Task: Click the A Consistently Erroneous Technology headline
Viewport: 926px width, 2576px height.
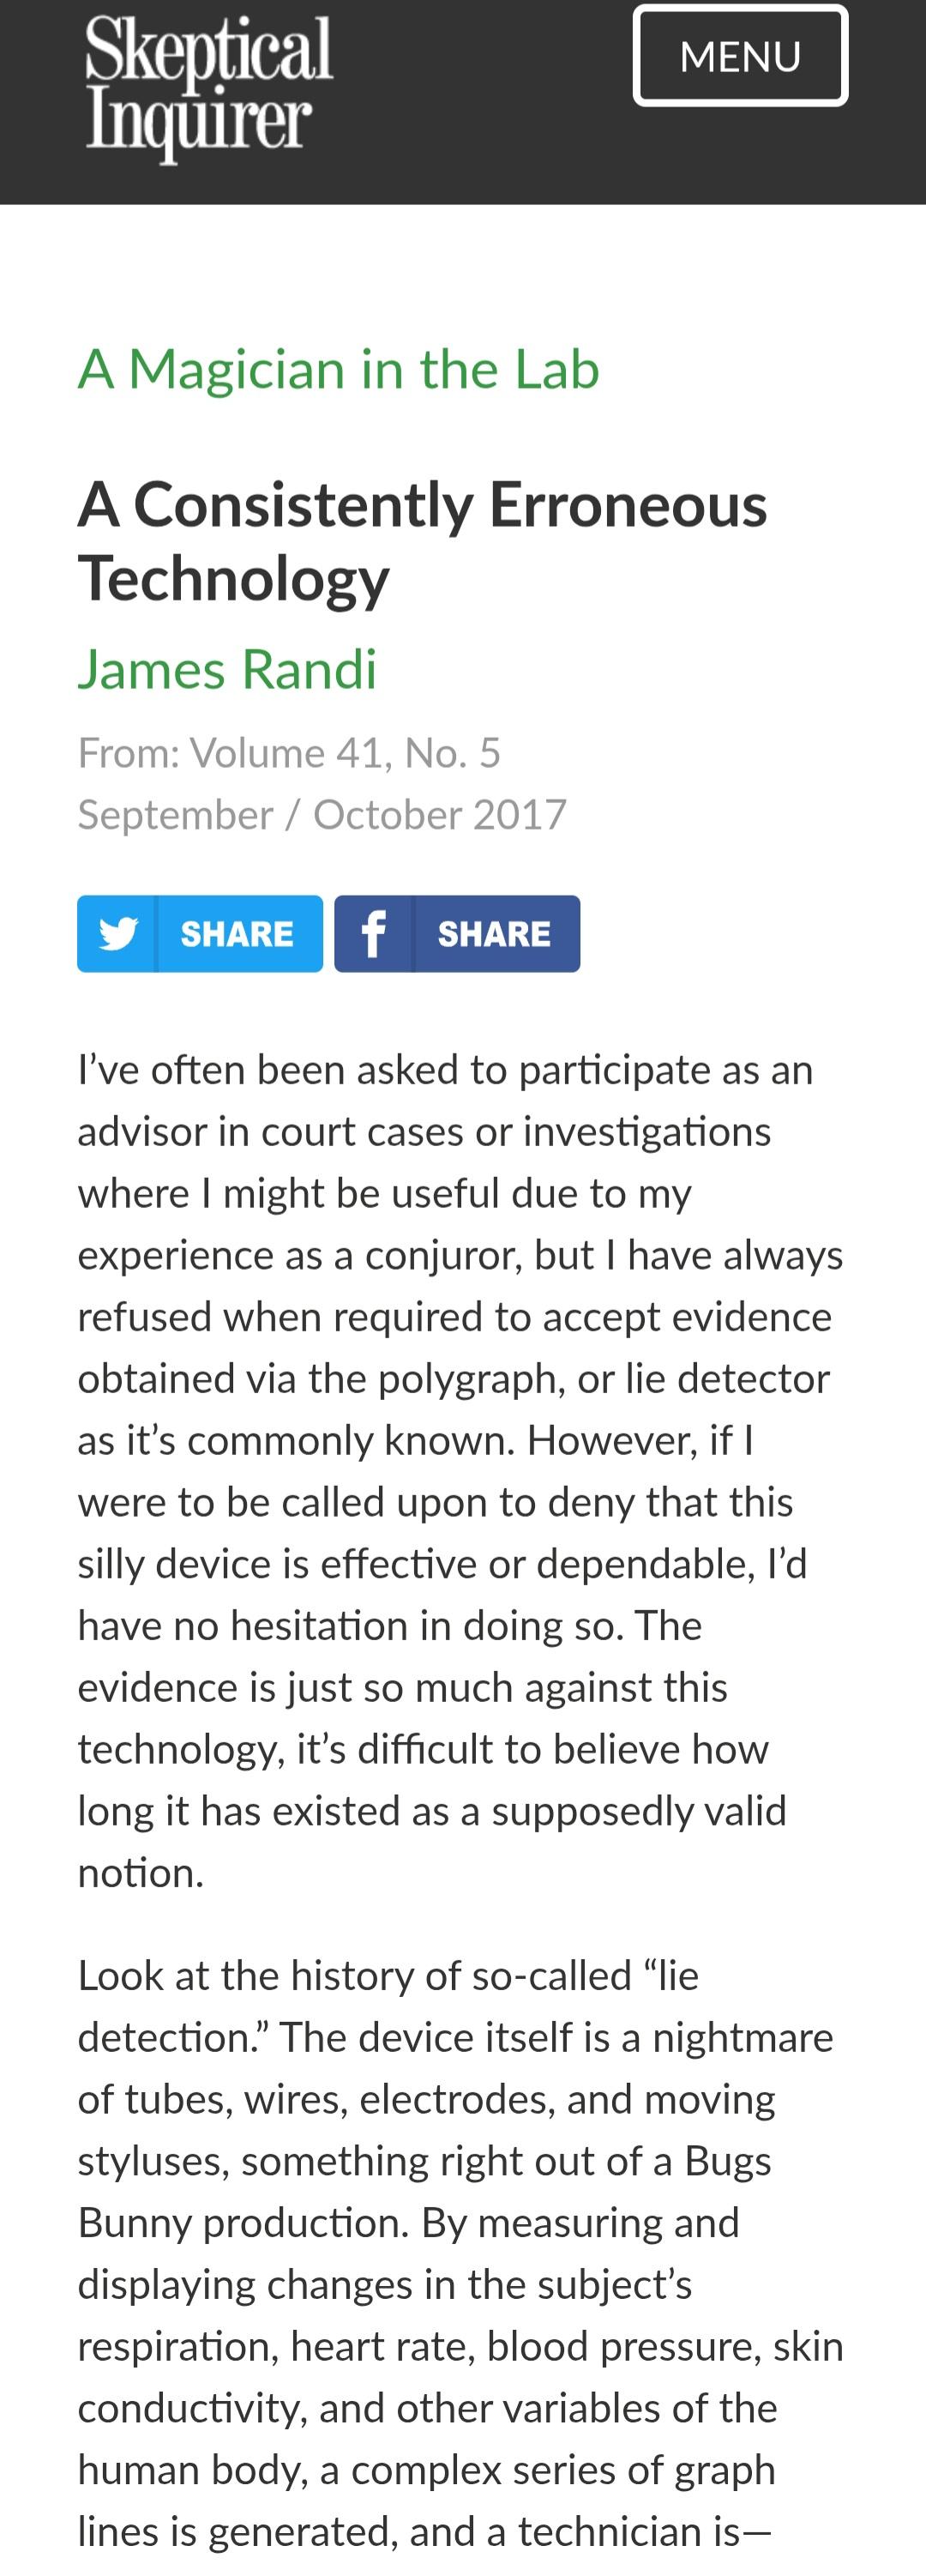Action: 423,541
